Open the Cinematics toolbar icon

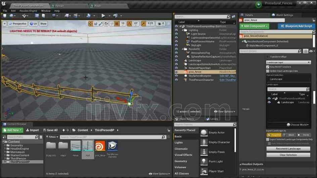pos(76,15)
